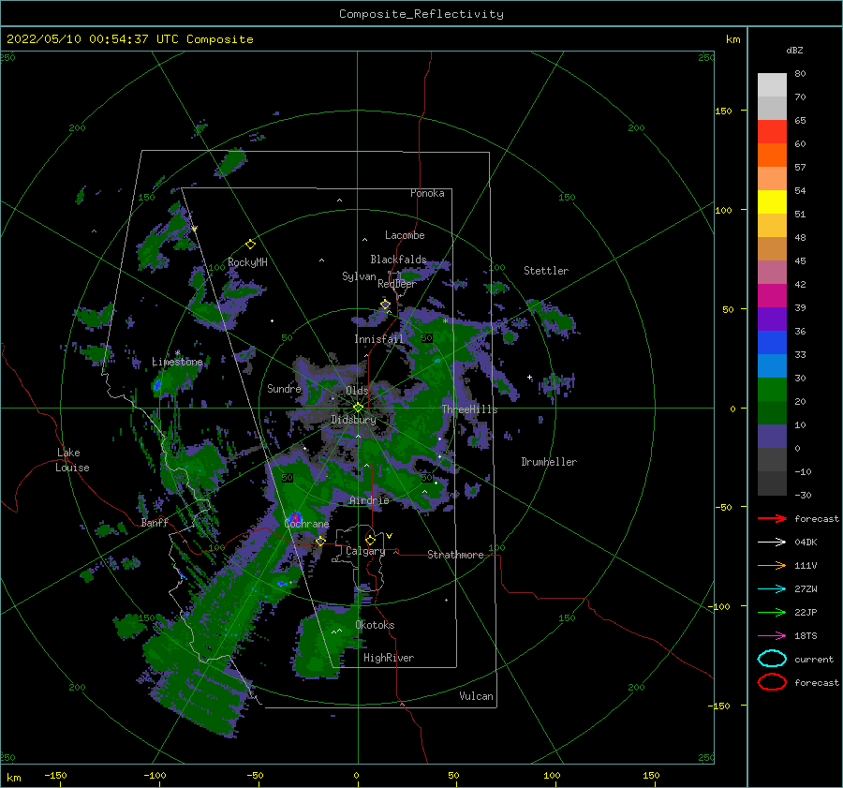Click the intense echo cell near Cochrane
This screenshot has width=843, height=788.
click(295, 518)
